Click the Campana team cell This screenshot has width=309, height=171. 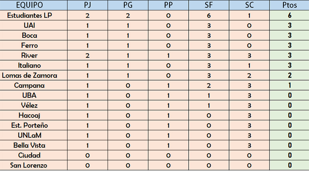tap(34, 85)
